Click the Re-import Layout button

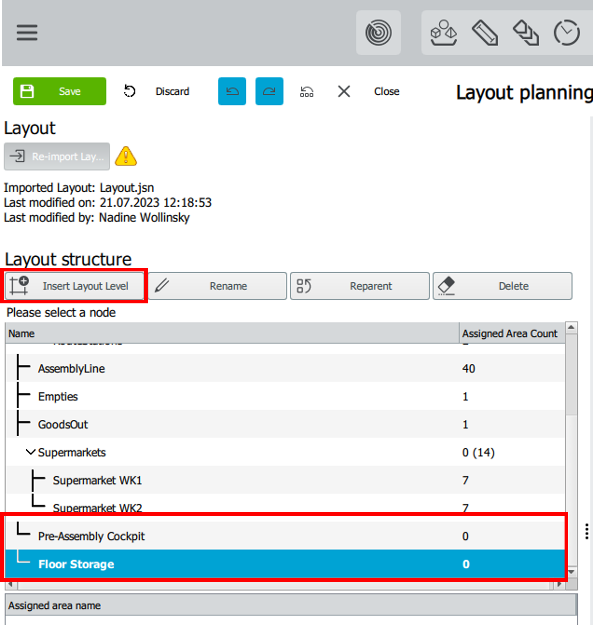coord(57,156)
